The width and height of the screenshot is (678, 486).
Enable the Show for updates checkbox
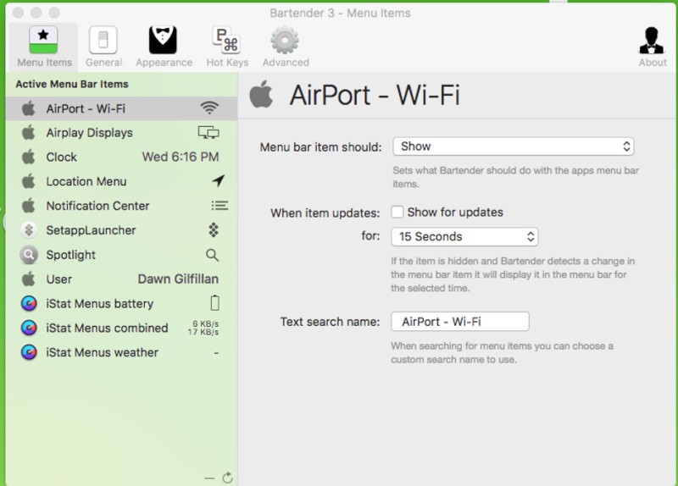pos(397,213)
